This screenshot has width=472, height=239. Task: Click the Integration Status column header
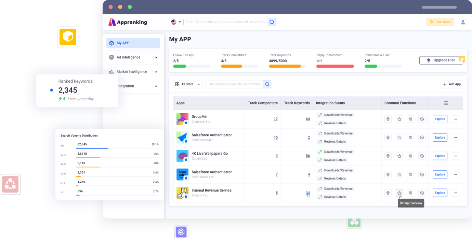(330, 103)
